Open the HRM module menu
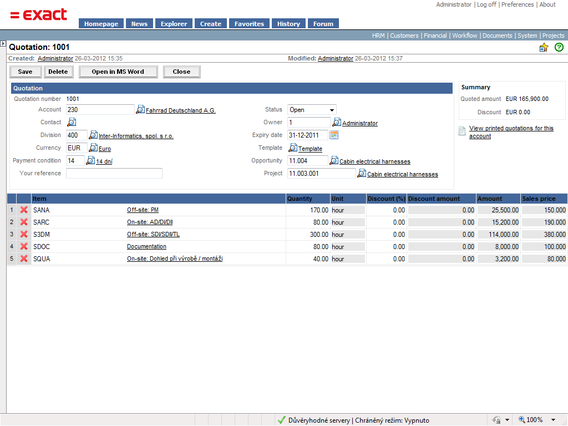 378,35
